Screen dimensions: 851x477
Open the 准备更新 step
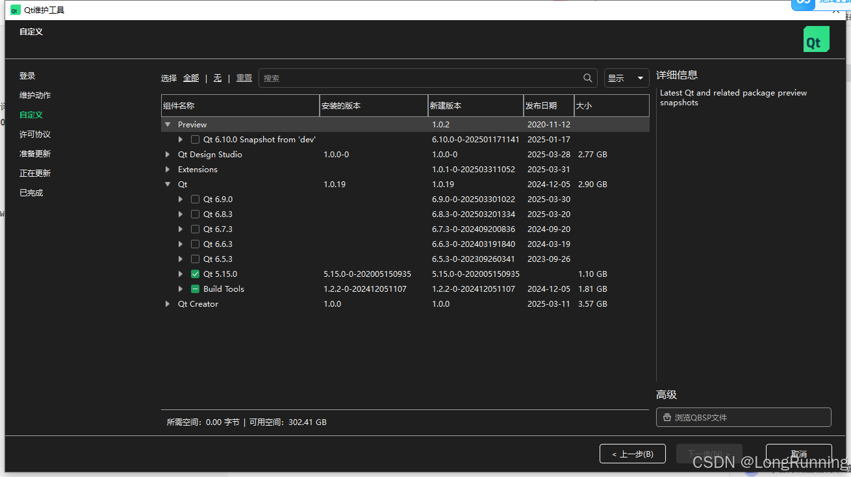point(35,154)
